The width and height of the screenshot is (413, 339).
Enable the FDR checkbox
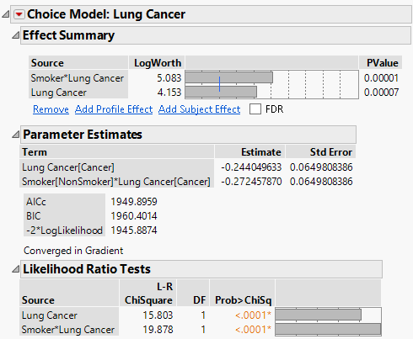point(255,109)
